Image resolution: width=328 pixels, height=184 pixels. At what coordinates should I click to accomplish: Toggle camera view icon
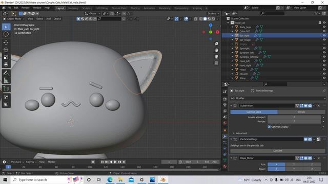pos(216,57)
